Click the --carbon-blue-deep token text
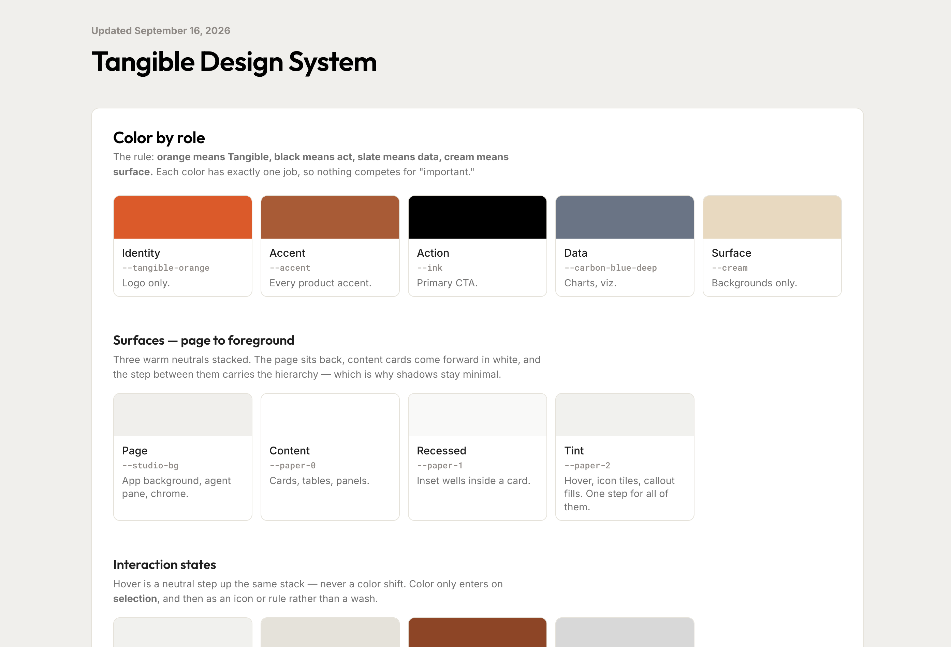Screen dimensions: 951x647 click(x=610, y=268)
